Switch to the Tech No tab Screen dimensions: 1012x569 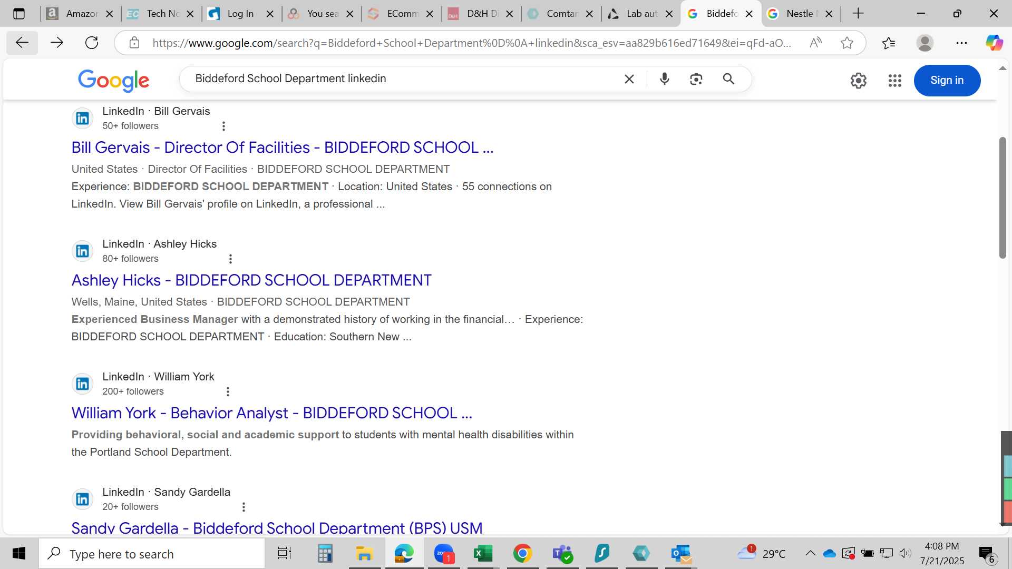click(x=161, y=14)
